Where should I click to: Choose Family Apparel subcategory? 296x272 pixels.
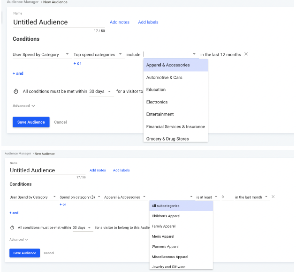click(181, 226)
